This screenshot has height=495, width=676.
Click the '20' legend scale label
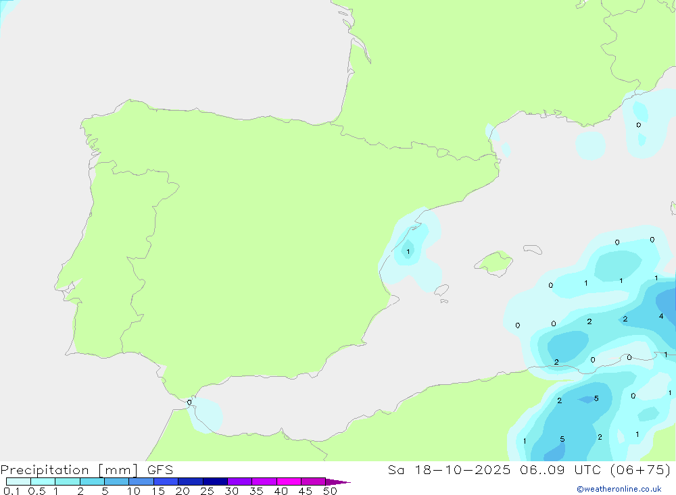(183, 491)
